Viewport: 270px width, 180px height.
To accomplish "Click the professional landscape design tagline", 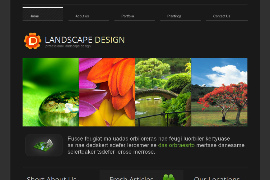I will pyautogui.click(x=68, y=46).
